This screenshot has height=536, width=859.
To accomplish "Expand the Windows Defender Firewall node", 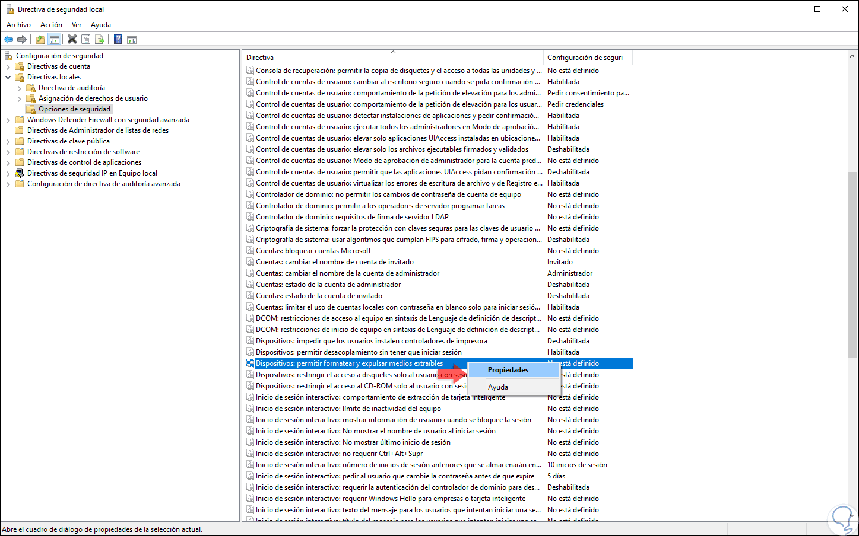I will point(8,120).
